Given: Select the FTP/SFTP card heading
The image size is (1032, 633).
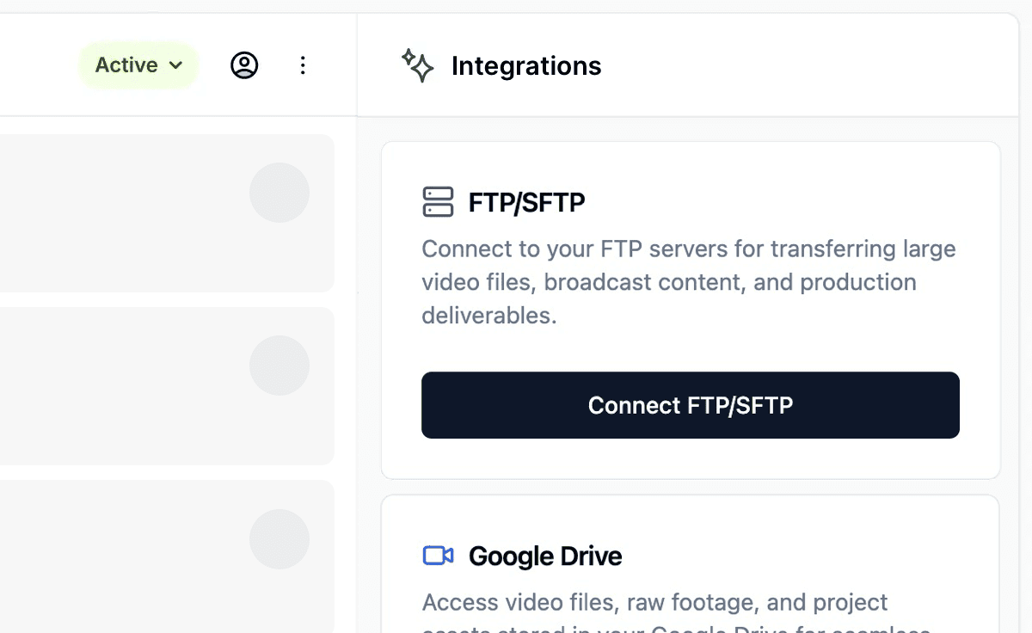Looking at the screenshot, I should coord(525,202).
